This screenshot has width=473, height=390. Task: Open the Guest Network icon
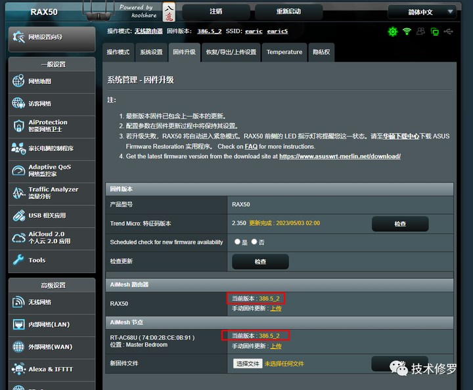18,103
